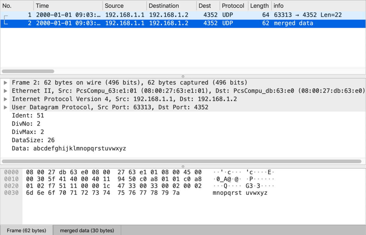Select the Data: abcdefghijklmnopqrstuvwxyz field
The image size is (366, 235).
click(69, 148)
